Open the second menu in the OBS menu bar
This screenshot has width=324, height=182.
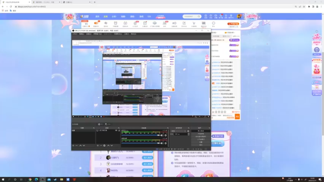pos(82,34)
